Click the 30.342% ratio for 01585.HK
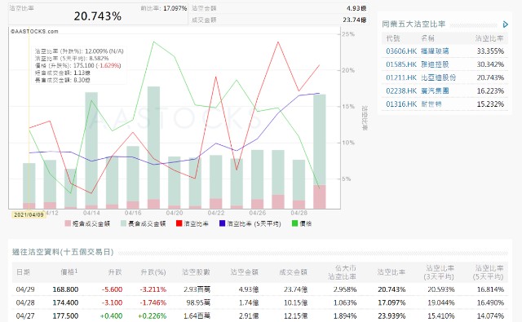This screenshot has height=322, width=522. coord(490,64)
